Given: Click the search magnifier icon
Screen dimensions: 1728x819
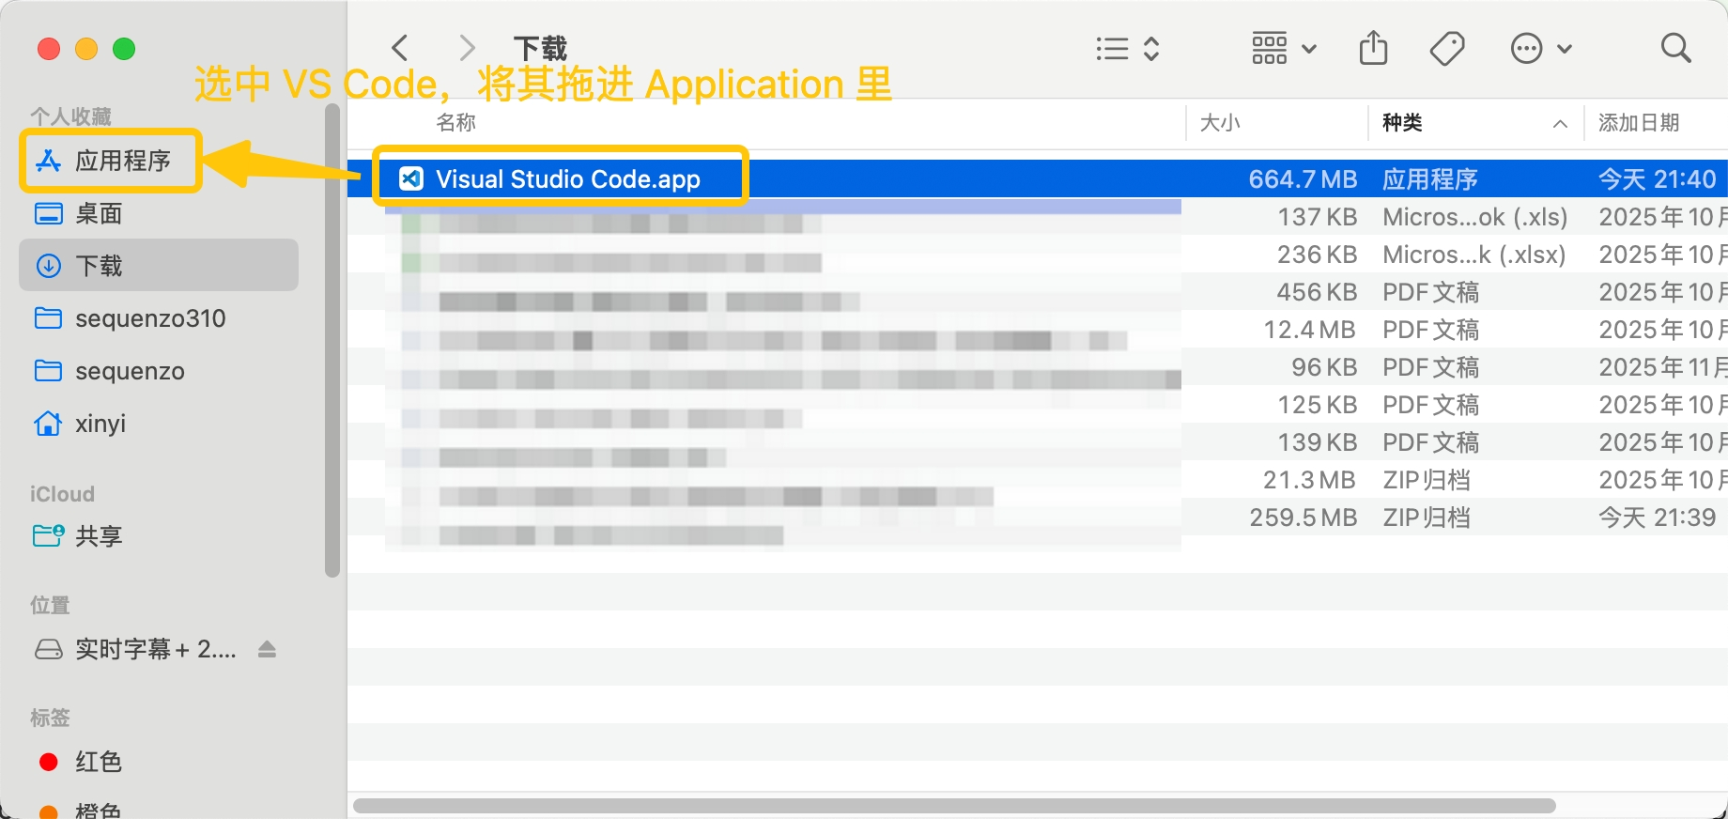Looking at the screenshot, I should pos(1675,48).
